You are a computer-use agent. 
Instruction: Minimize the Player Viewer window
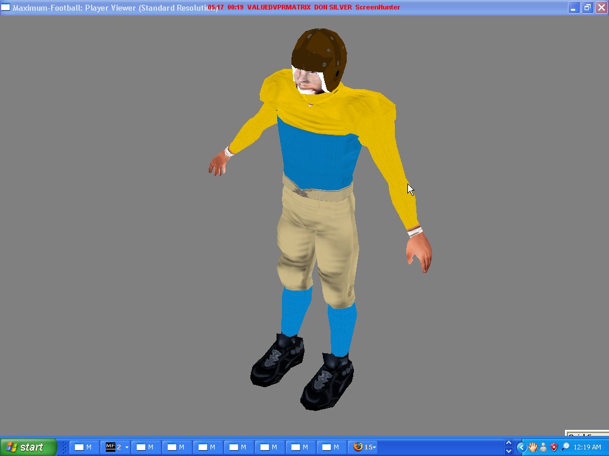point(574,7)
